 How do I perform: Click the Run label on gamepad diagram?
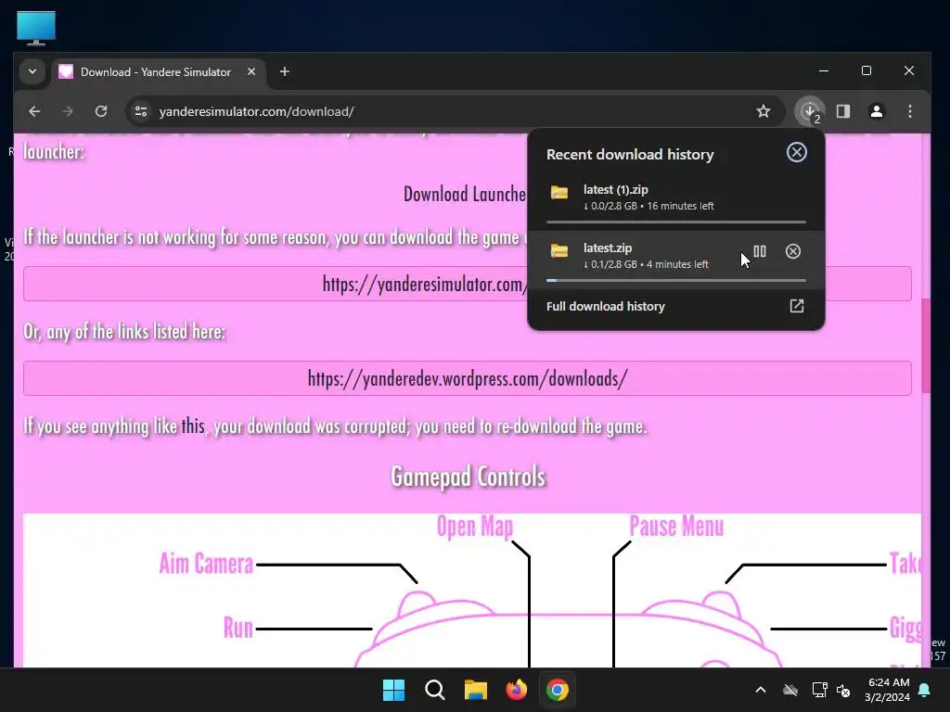(237, 628)
